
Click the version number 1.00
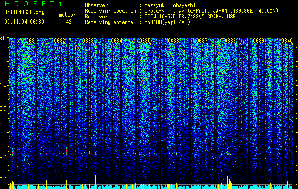[64, 4]
